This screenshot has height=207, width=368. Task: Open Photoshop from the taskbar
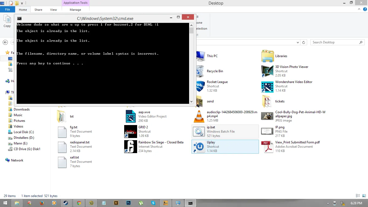click(x=129, y=203)
